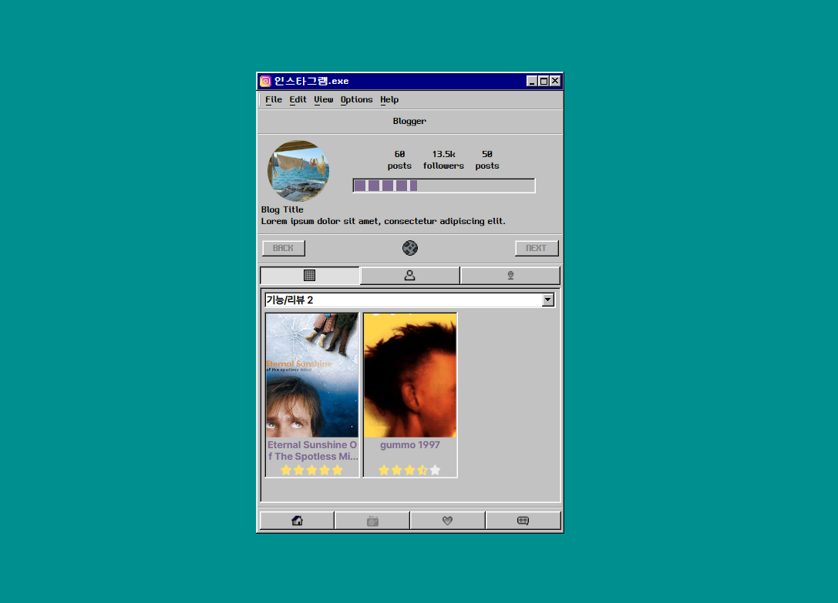Open the gummo 1997 poster thumbnail
The width and height of the screenshot is (838, 603).
click(410, 376)
